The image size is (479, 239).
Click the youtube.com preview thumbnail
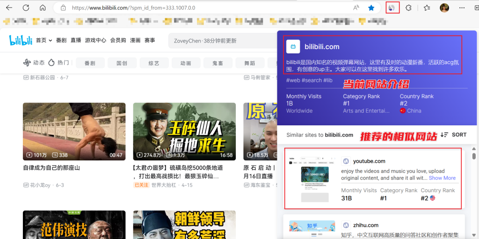(312, 179)
